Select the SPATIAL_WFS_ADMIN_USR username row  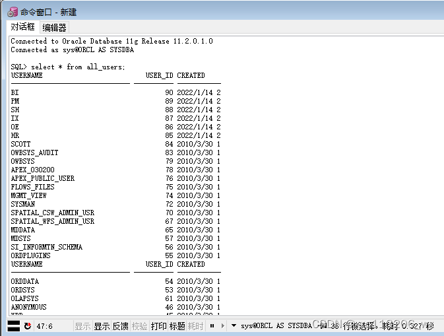click(x=53, y=221)
